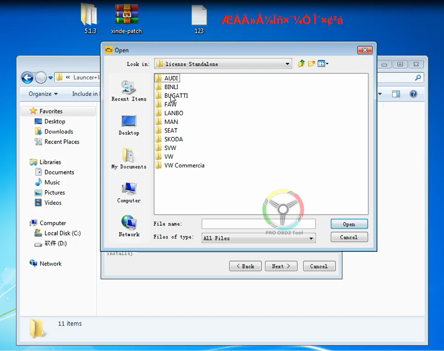Select the FAW folder

[166, 104]
